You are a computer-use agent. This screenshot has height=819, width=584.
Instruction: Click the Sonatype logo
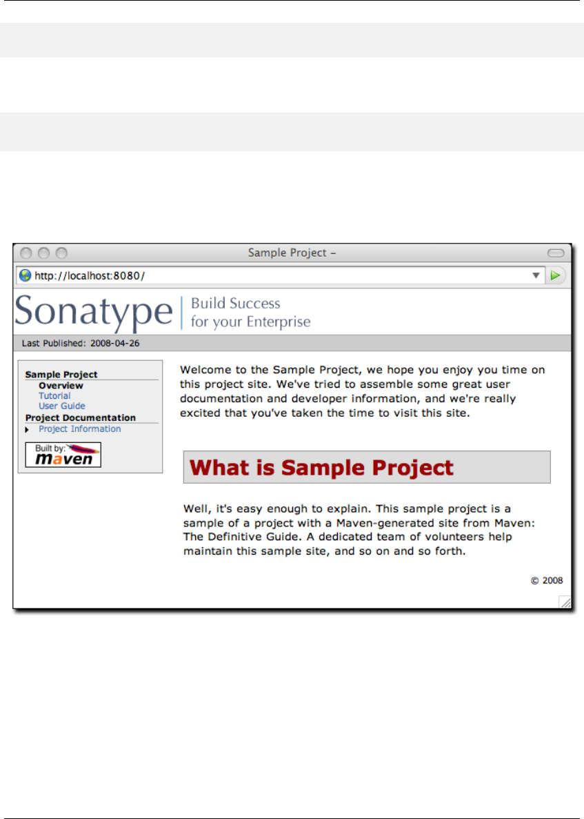click(94, 313)
